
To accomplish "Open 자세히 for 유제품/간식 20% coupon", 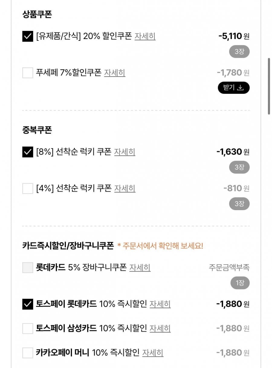I will (x=145, y=37).
